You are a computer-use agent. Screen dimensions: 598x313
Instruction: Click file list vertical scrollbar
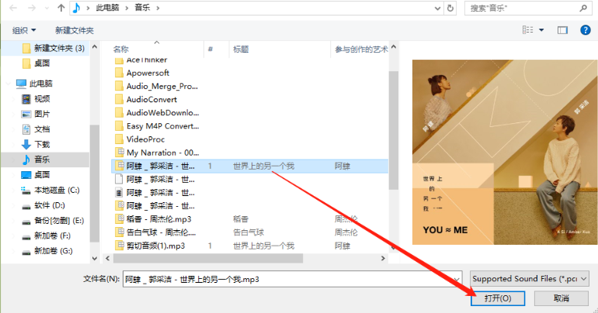(394, 130)
